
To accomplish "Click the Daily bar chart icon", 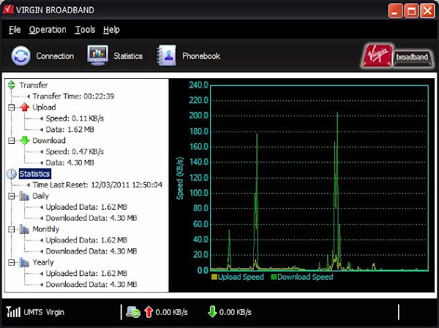I will (24, 196).
